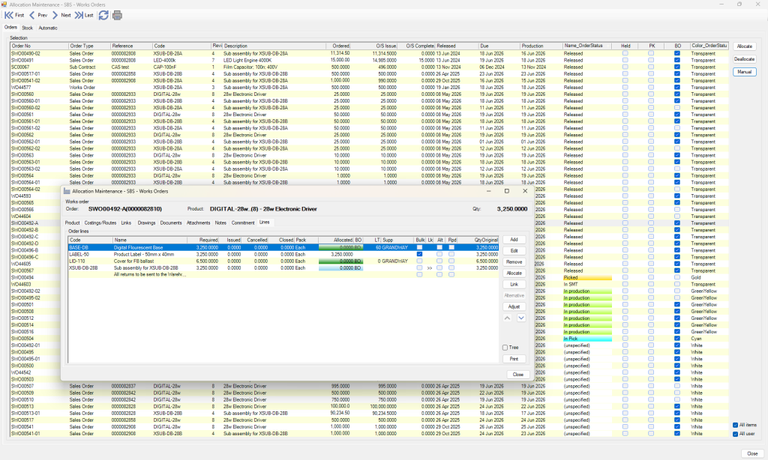The image size is (768, 460).
Task: Select order line LABEL-50
Action: [283, 255]
